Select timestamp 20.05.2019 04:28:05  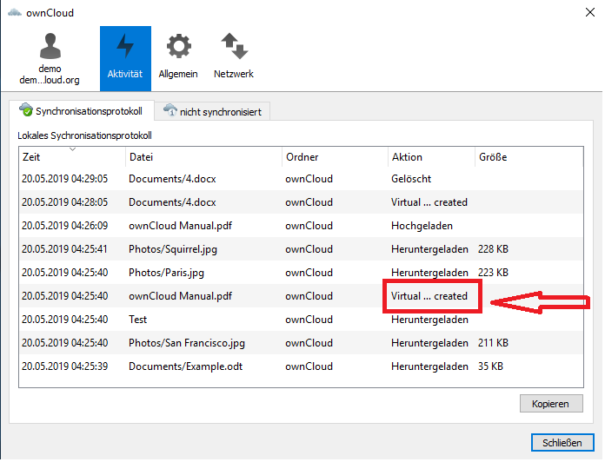click(x=65, y=202)
